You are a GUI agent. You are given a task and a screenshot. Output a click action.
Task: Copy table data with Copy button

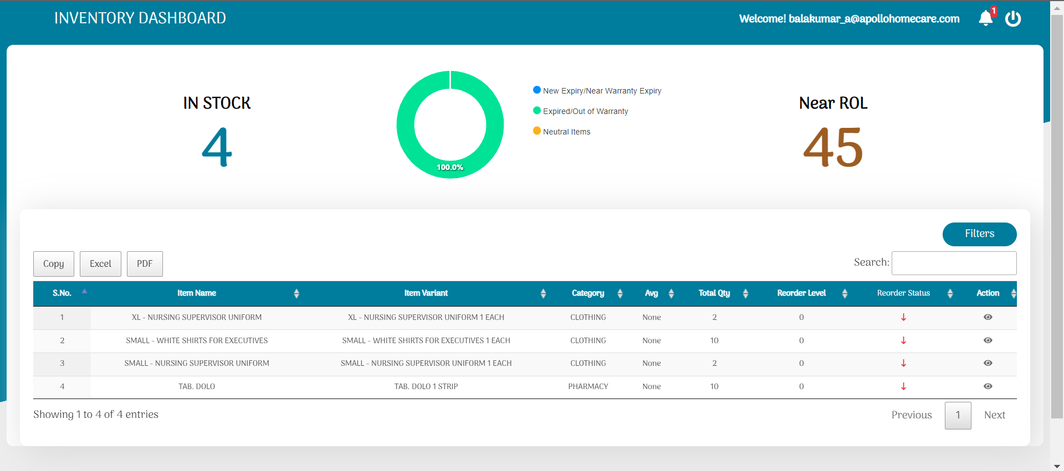pos(54,264)
